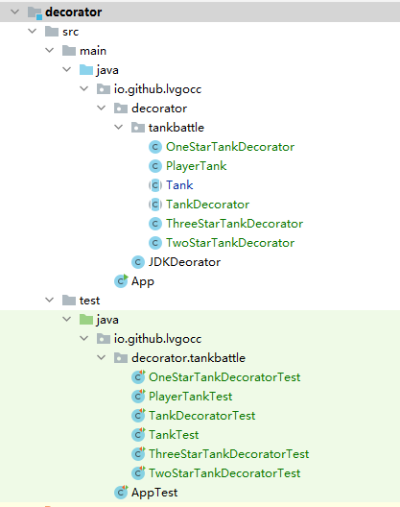Click the OneStarTankDecorator class icon
This screenshot has width=400, height=507.
[x=155, y=147]
